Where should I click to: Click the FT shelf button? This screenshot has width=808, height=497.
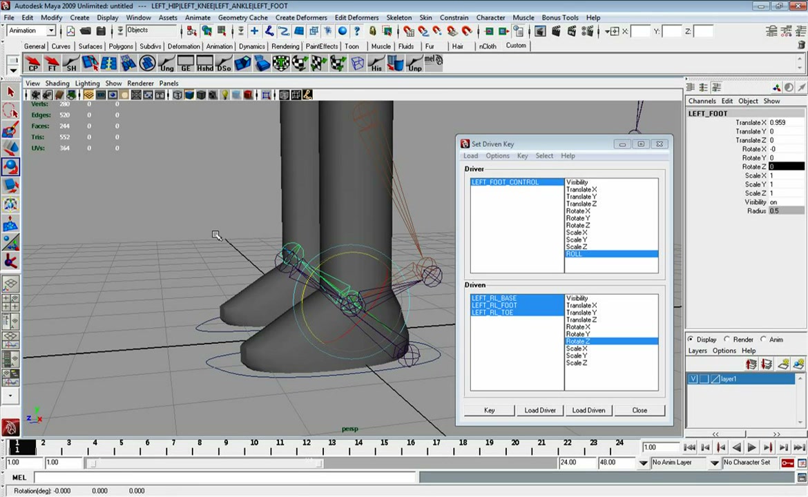[x=52, y=64]
